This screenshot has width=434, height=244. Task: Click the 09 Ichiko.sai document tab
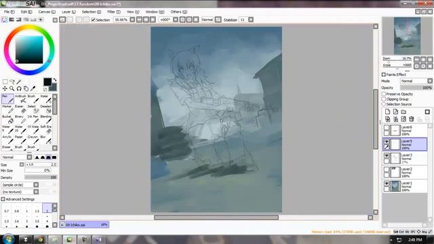click(x=84, y=224)
